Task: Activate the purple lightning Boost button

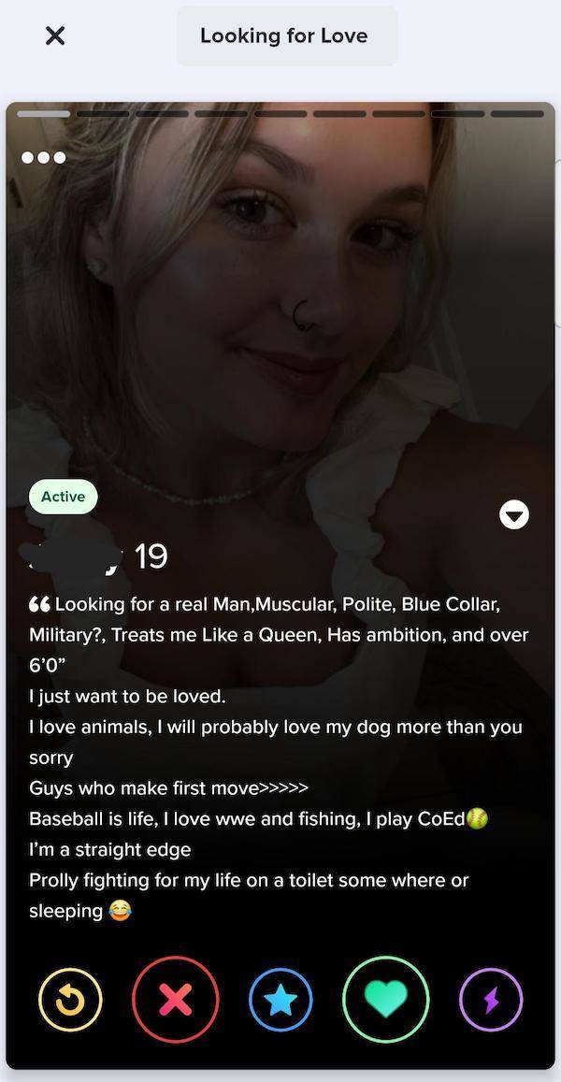Action: click(491, 999)
